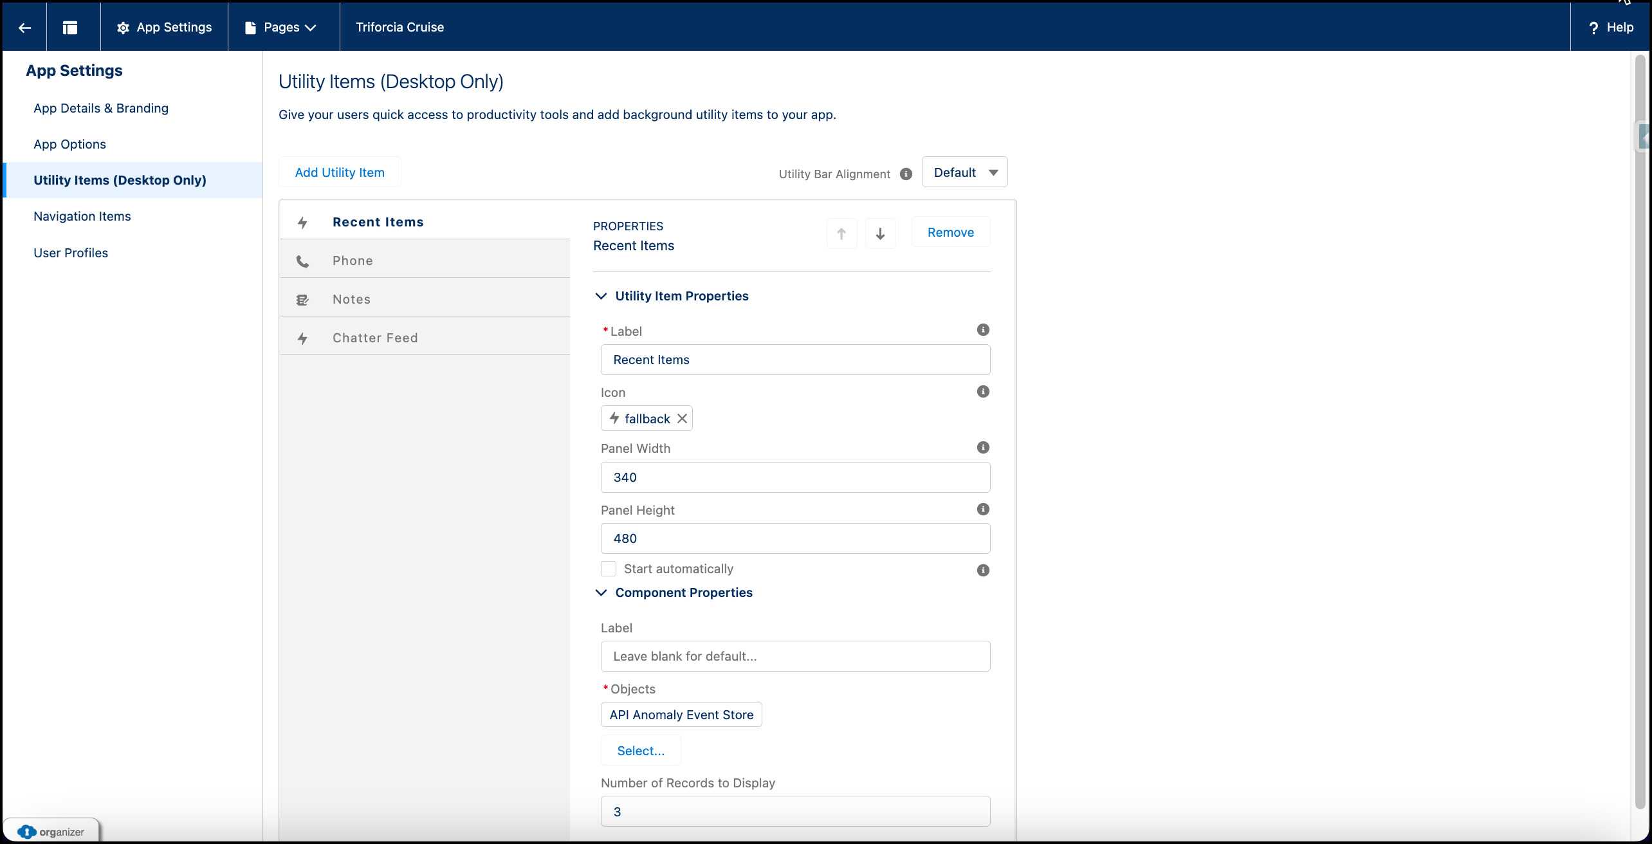Screen dimensions: 1652x844
Task: Click the Select... objects button
Action: pyautogui.click(x=641, y=751)
